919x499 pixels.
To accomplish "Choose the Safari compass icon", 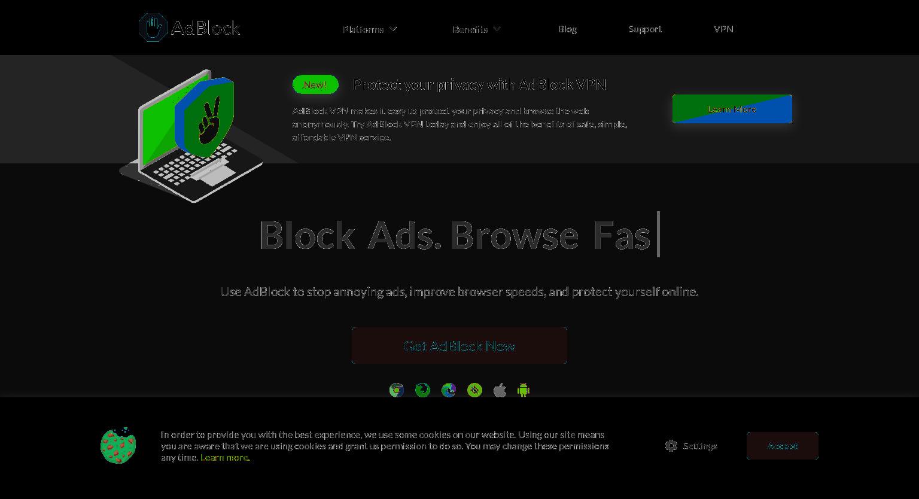I will coord(474,391).
